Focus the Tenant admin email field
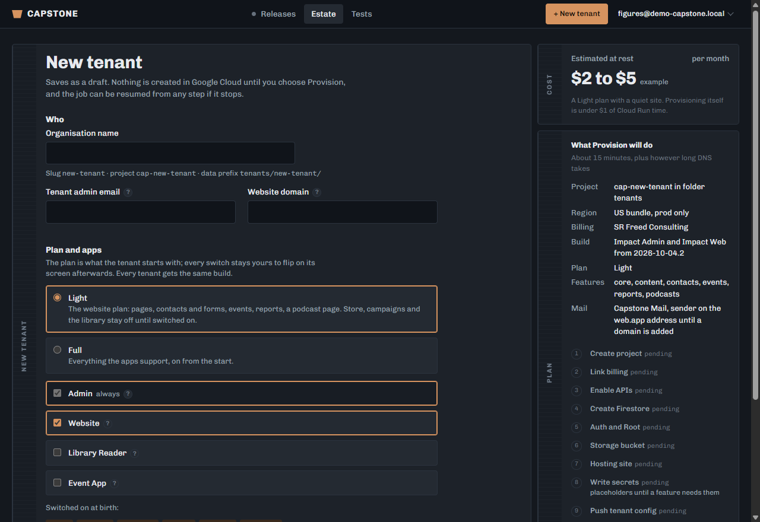 point(141,212)
